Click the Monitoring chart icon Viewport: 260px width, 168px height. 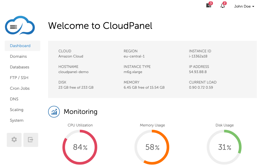coord(54,112)
